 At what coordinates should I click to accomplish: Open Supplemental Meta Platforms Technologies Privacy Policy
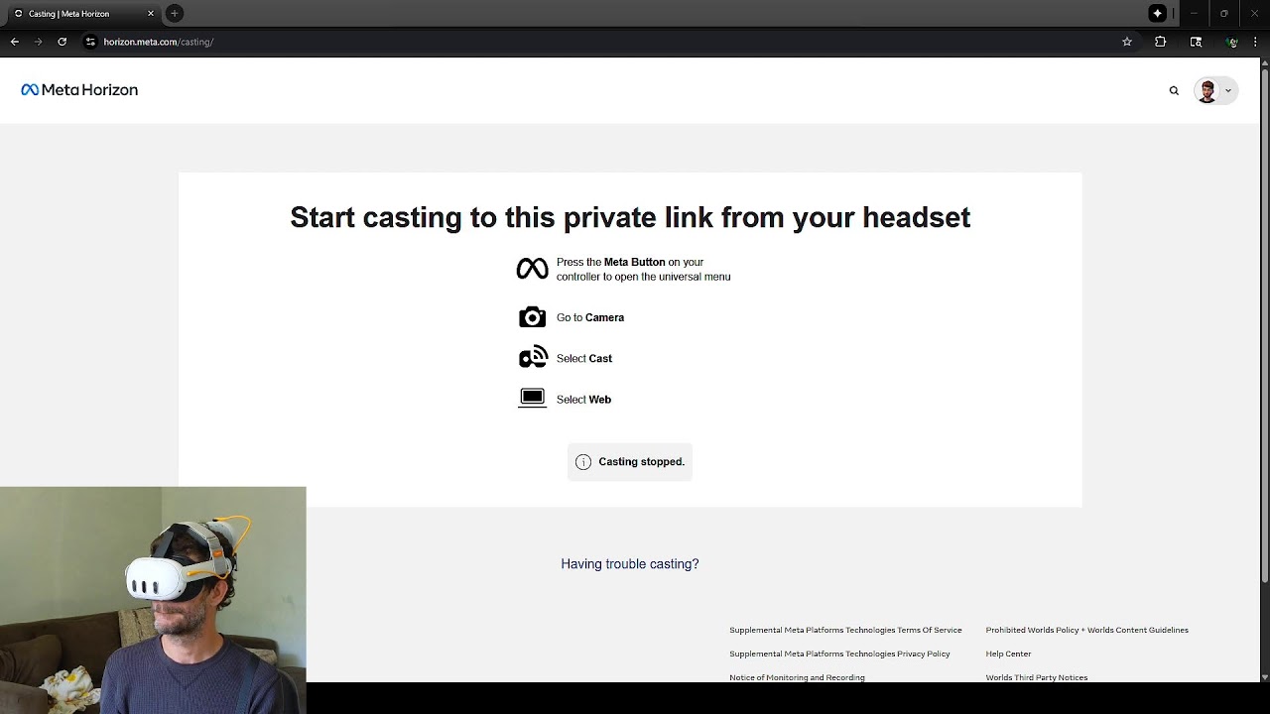(x=839, y=654)
